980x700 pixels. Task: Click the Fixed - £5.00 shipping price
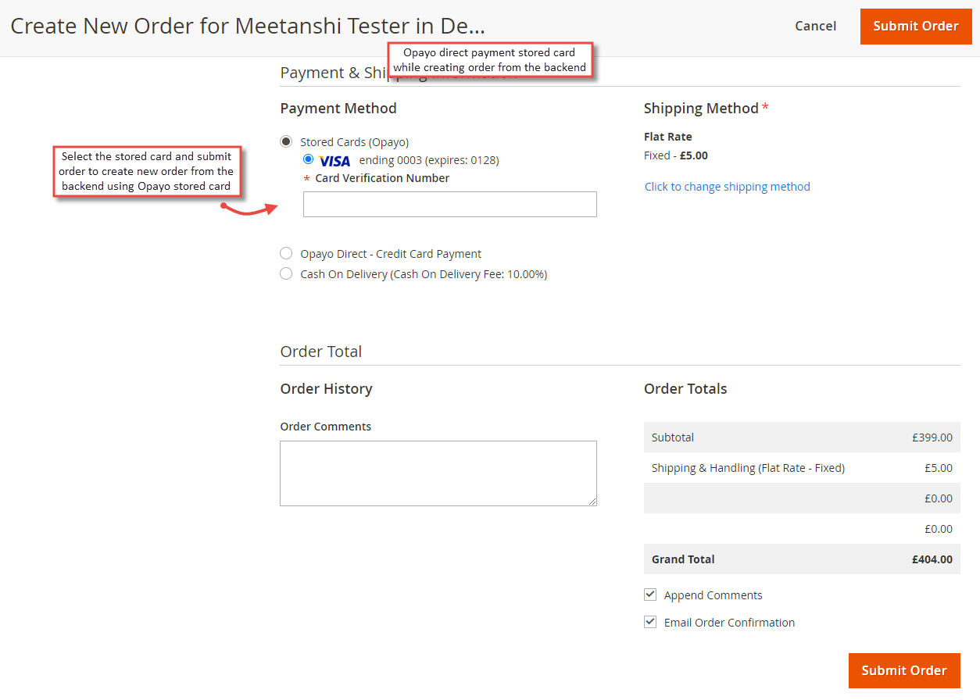coord(676,155)
